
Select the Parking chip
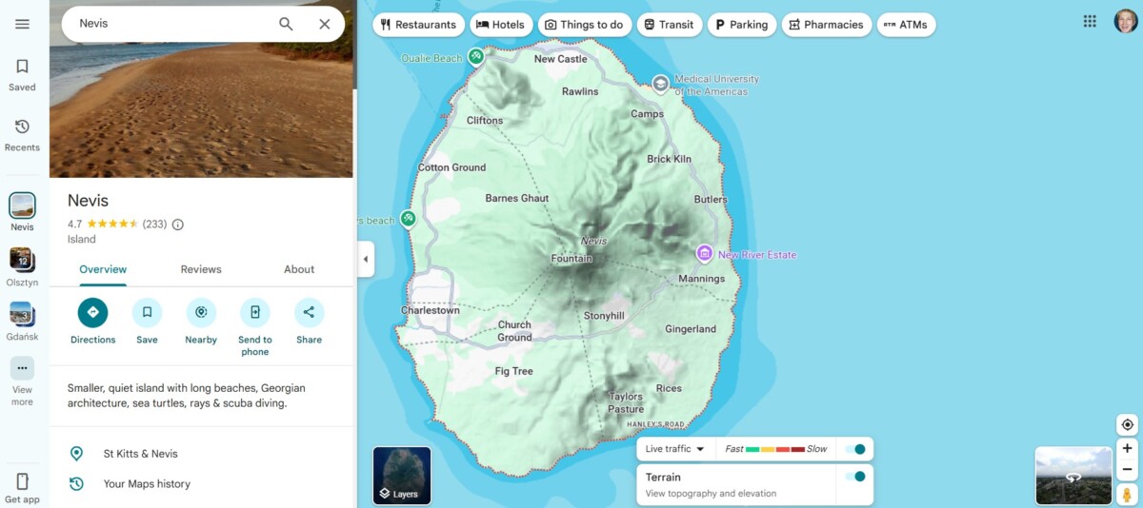pos(742,25)
